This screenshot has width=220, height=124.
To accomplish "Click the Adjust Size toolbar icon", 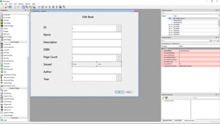I will [x=64, y=7].
